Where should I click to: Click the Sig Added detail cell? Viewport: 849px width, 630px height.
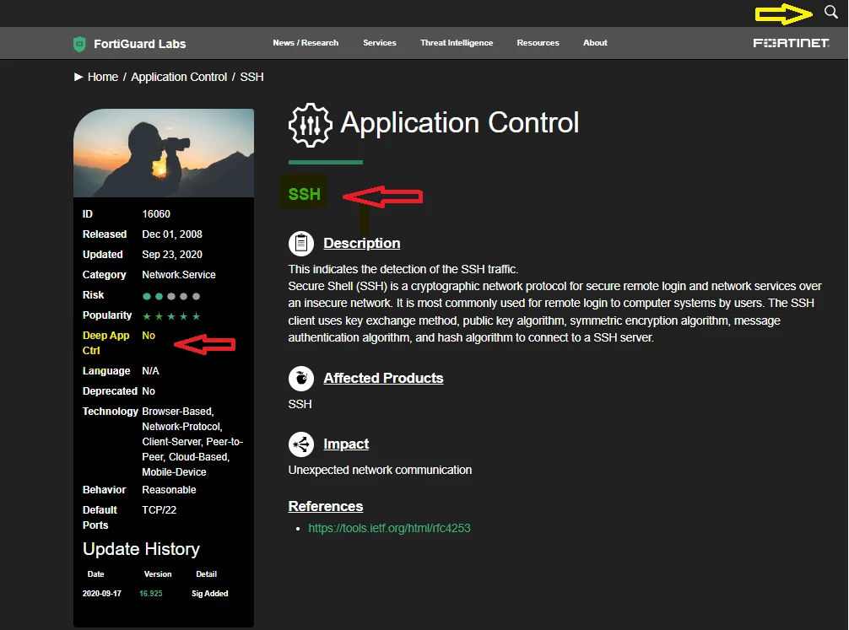click(209, 593)
